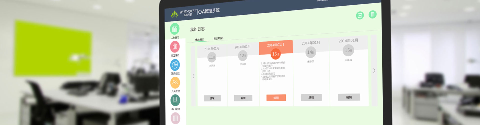Go to previous dates with left chevron
The width and height of the screenshot is (480, 125).
click(193, 76)
